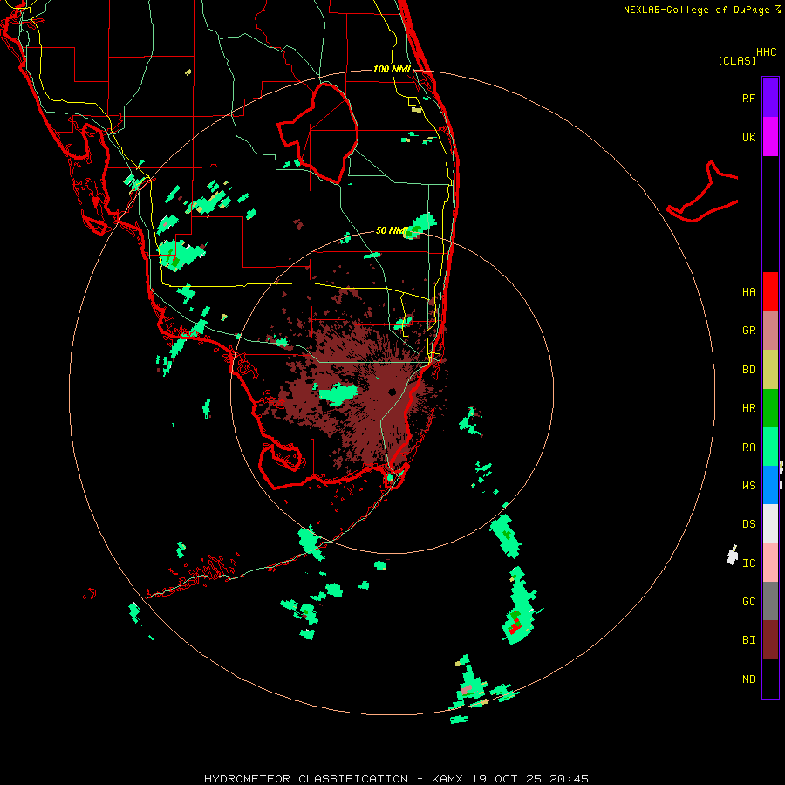Click the GR legend label

[x=748, y=331]
